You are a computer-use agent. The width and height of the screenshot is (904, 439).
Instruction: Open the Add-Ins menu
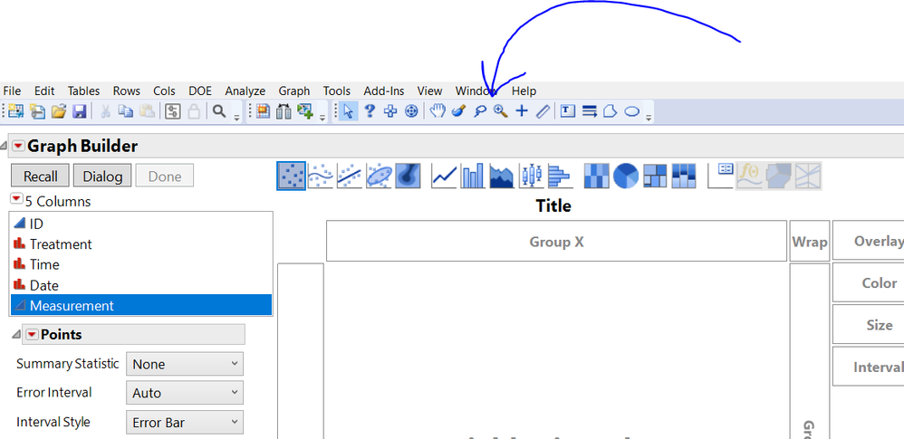coord(384,91)
